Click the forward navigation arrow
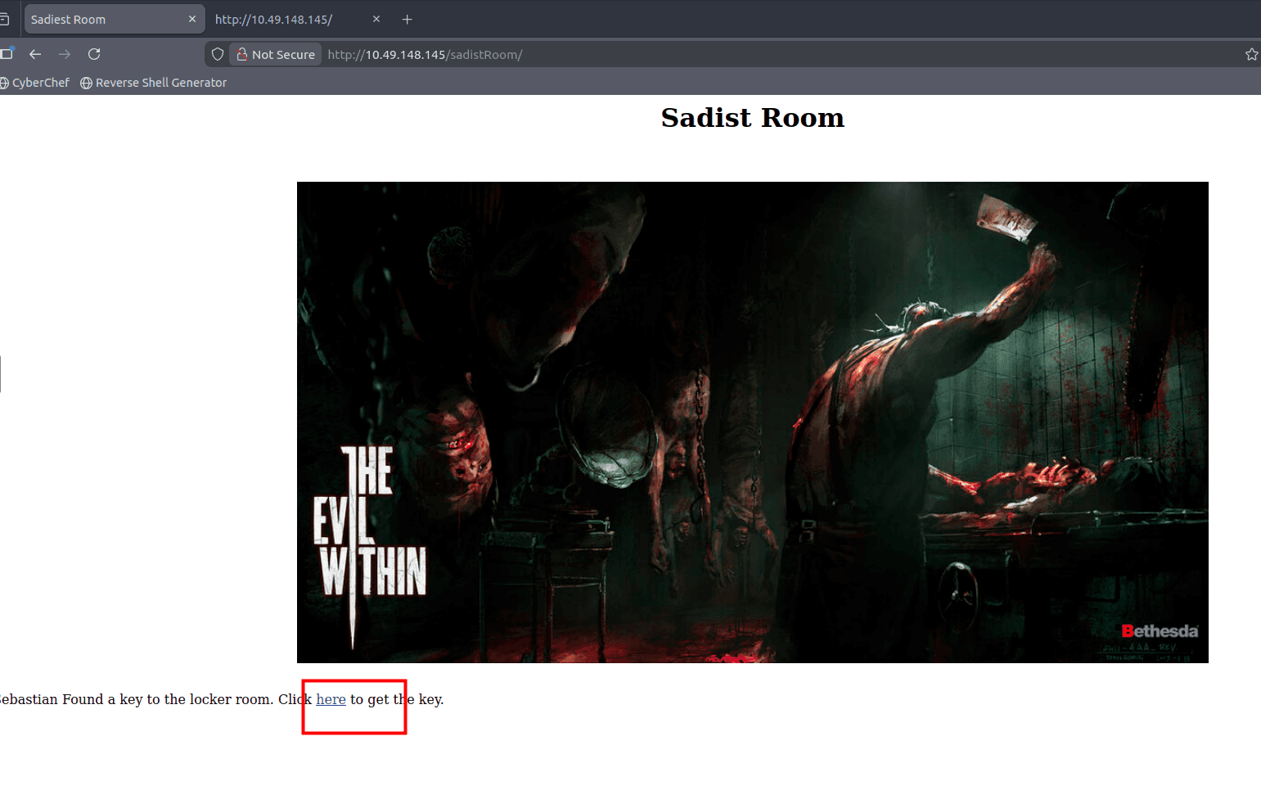1261x795 pixels. (65, 54)
